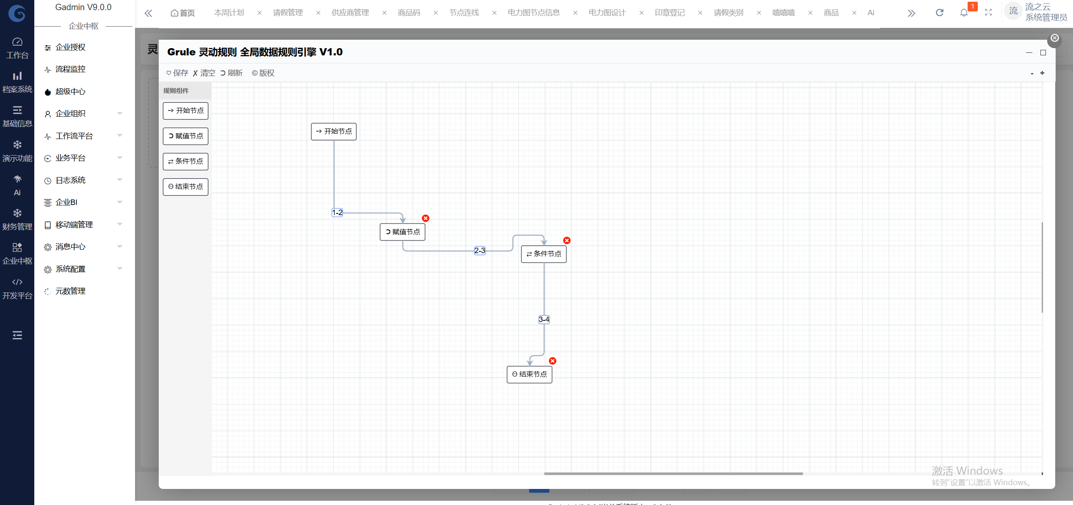The height and width of the screenshot is (505, 1073).
Task: Open 开发平台 in the left sidebar
Action: tap(17, 288)
